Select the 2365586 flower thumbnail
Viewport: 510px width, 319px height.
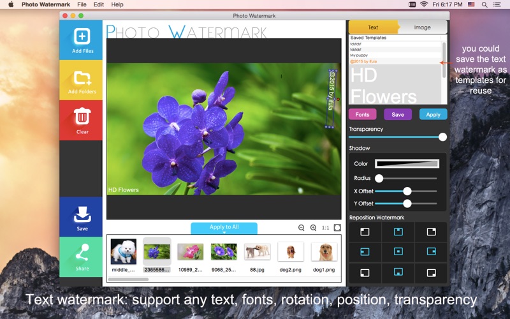(157, 252)
